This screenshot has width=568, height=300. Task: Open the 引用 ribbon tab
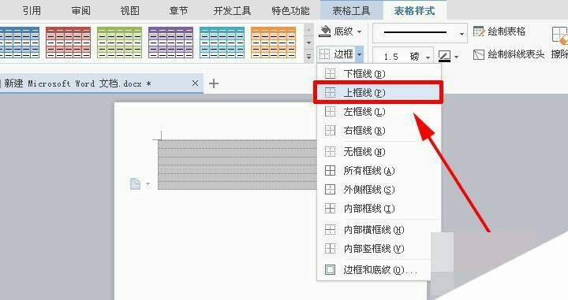32,10
